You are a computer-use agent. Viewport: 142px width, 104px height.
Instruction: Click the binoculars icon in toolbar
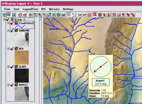point(35,15)
